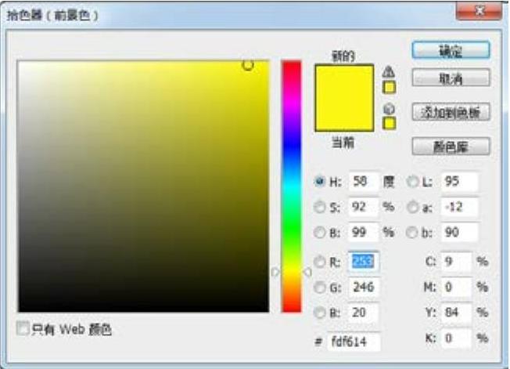Click the gamut-corrected color swatch below warning triangle
Screen dimensions: 510x369
[389, 87]
